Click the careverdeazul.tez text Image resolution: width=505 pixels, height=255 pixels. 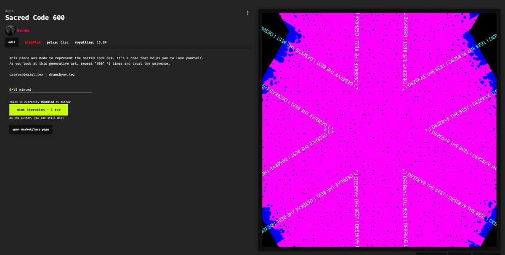[27, 74]
